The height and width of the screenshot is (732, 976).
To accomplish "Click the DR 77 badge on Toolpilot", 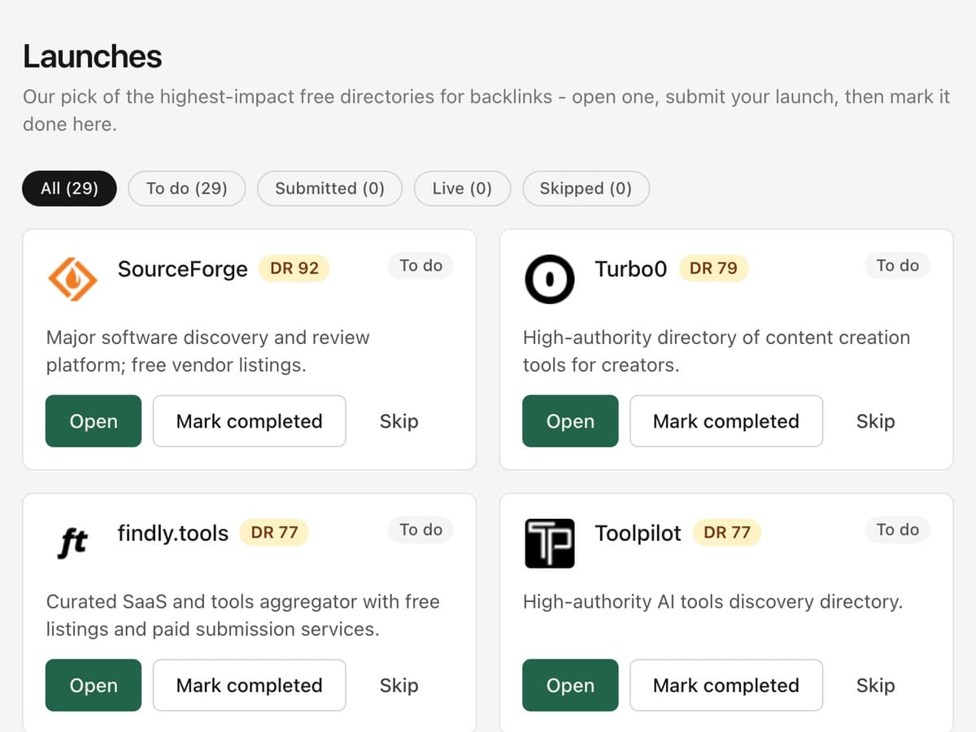I will 727,533.
